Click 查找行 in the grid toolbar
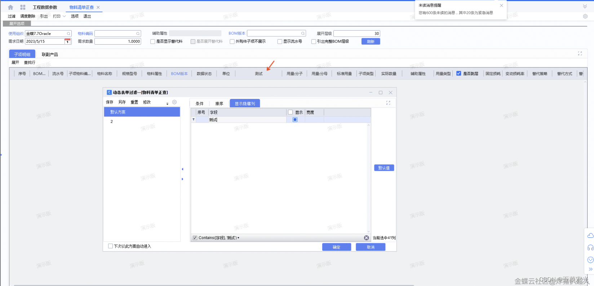 pos(30,63)
